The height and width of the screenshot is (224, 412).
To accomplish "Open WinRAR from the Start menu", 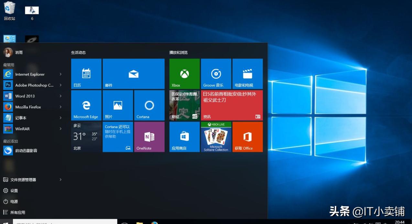I will coord(25,129).
